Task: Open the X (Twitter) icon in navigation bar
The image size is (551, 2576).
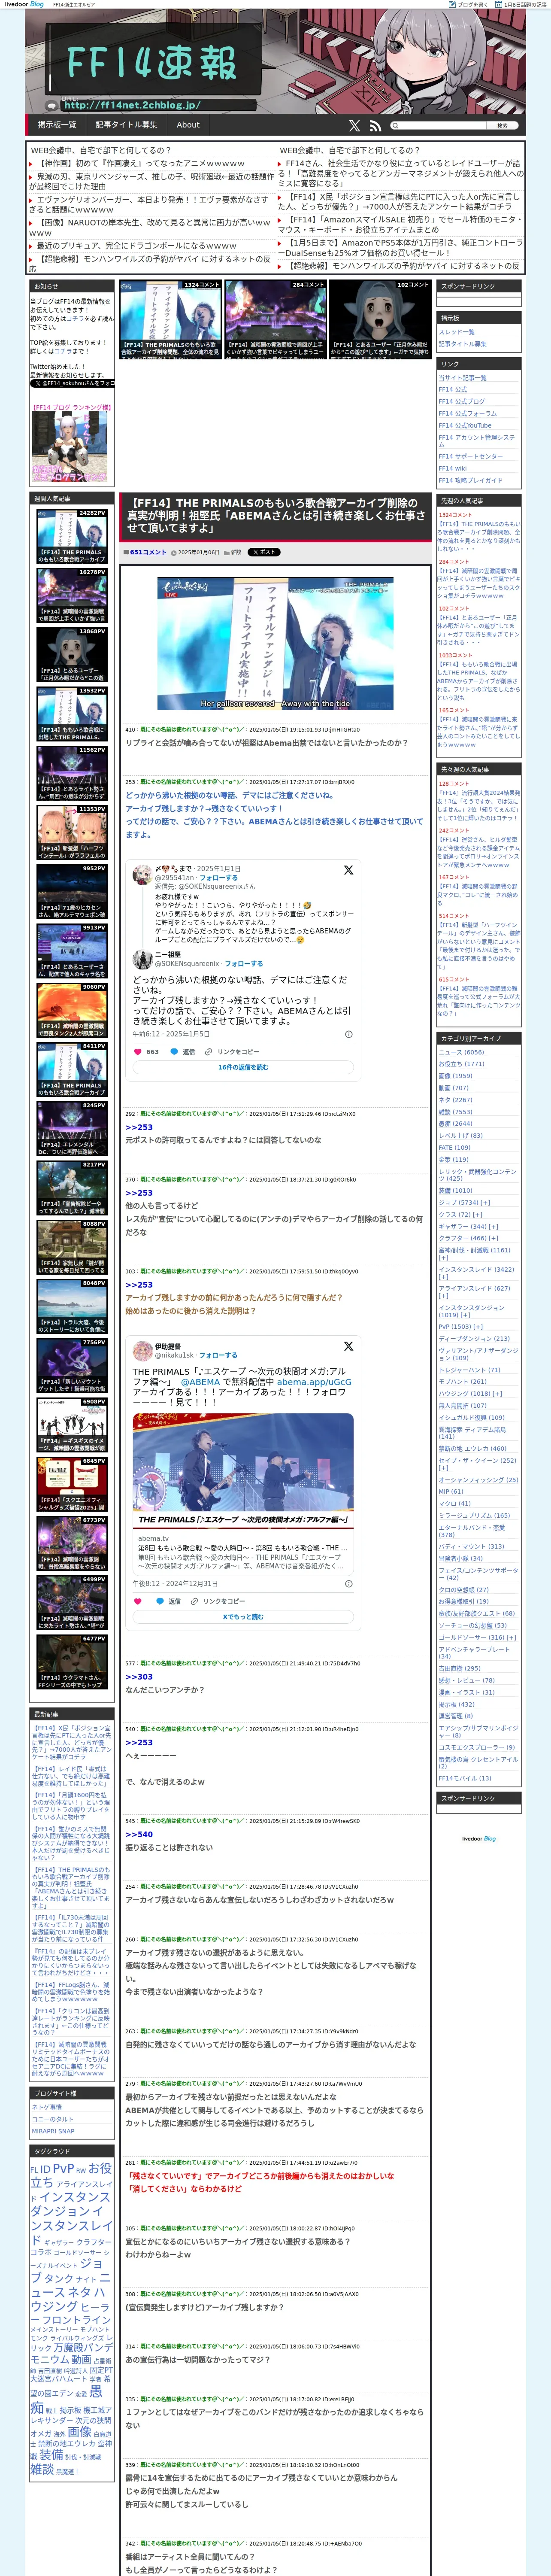Action: click(x=354, y=126)
